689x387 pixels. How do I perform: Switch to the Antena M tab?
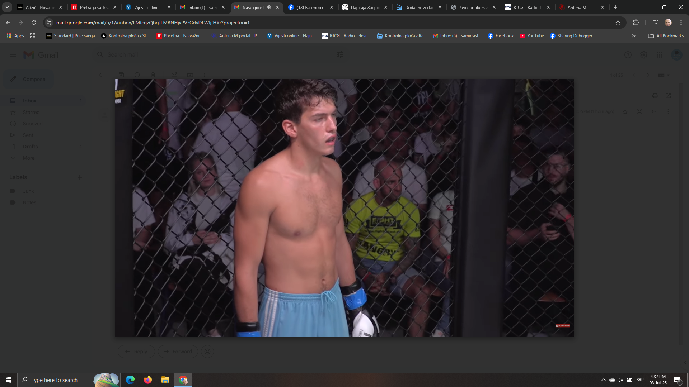tap(581, 7)
